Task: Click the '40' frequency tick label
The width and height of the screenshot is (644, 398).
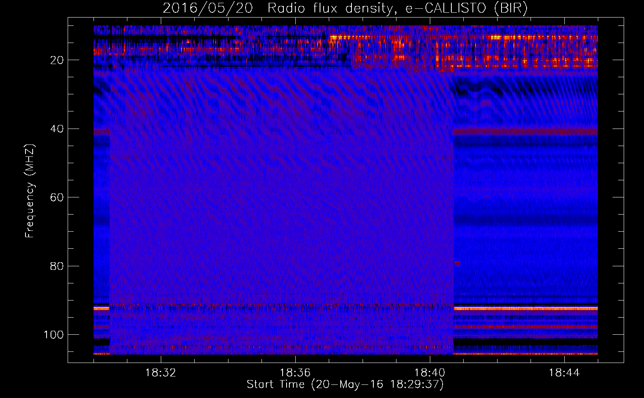Action: [57, 129]
